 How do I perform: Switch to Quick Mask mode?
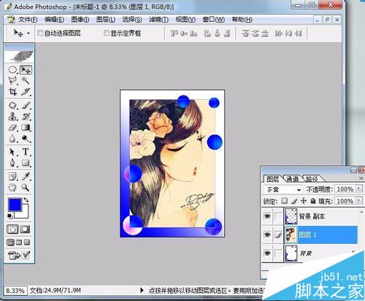[26, 230]
